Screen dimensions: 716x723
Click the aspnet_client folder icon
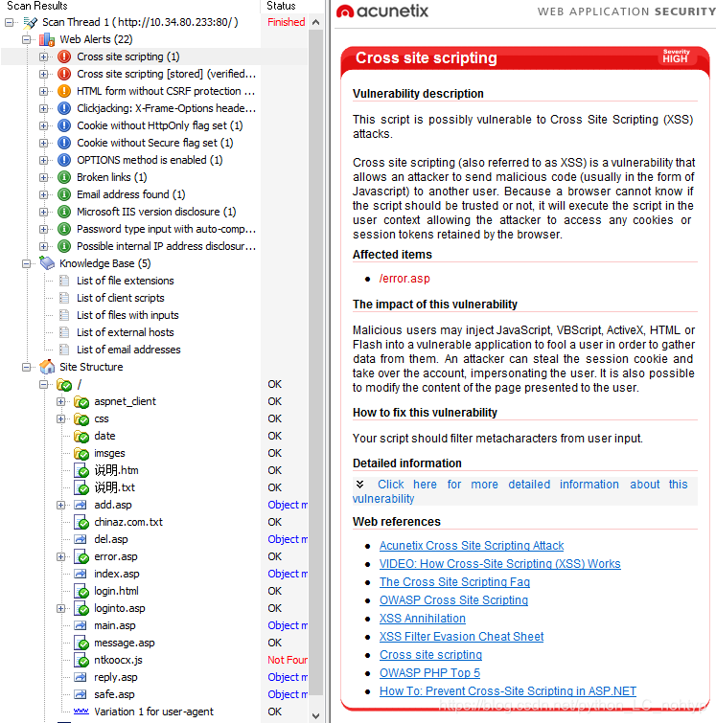point(81,401)
